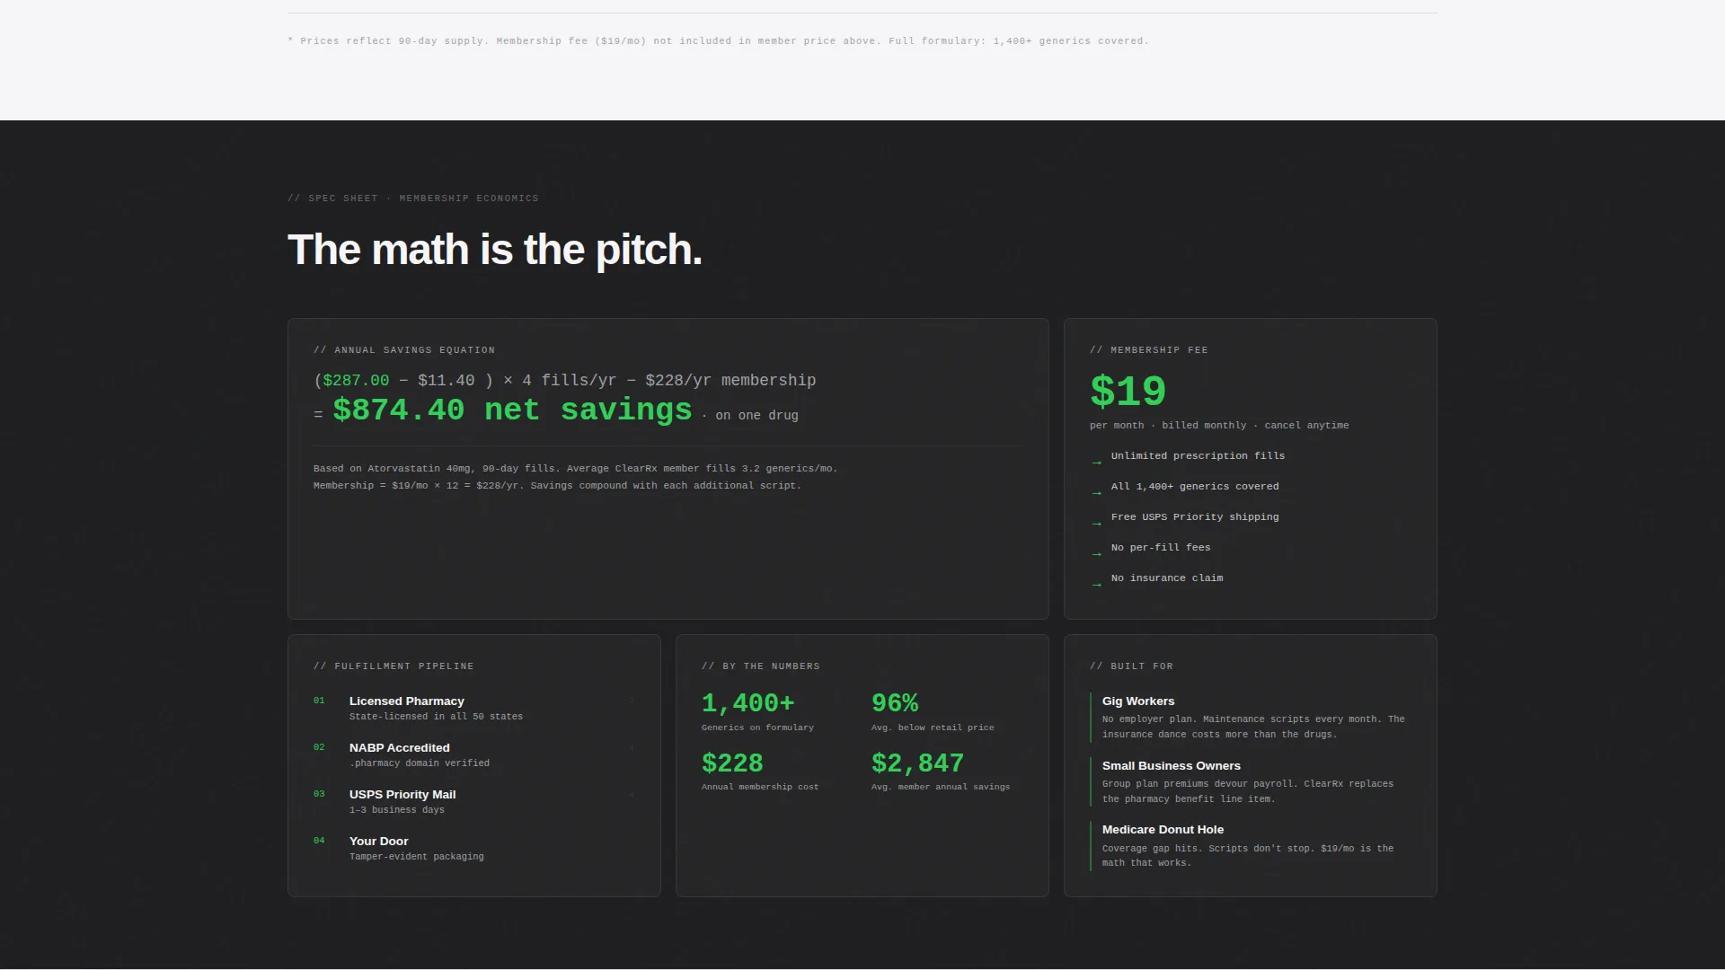Click the "Unlimited prescription fills" text

(x=1198, y=456)
